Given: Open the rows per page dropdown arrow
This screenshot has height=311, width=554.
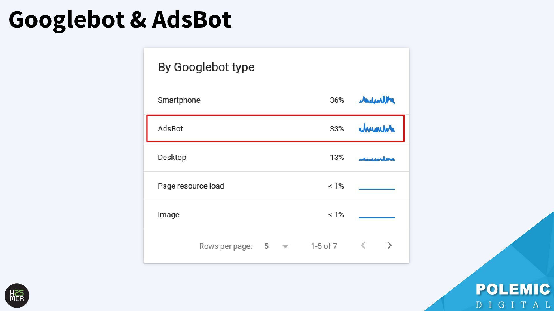Looking at the screenshot, I should pyautogui.click(x=285, y=246).
